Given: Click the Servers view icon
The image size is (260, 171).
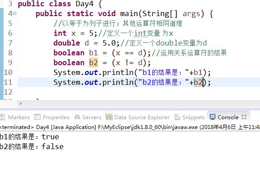Looking at the screenshot, I should (x=77, y=117).
